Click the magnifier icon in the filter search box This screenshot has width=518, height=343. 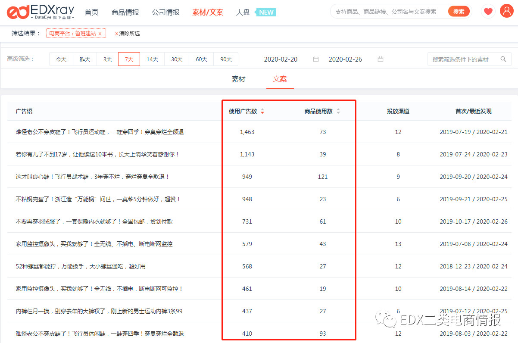503,59
